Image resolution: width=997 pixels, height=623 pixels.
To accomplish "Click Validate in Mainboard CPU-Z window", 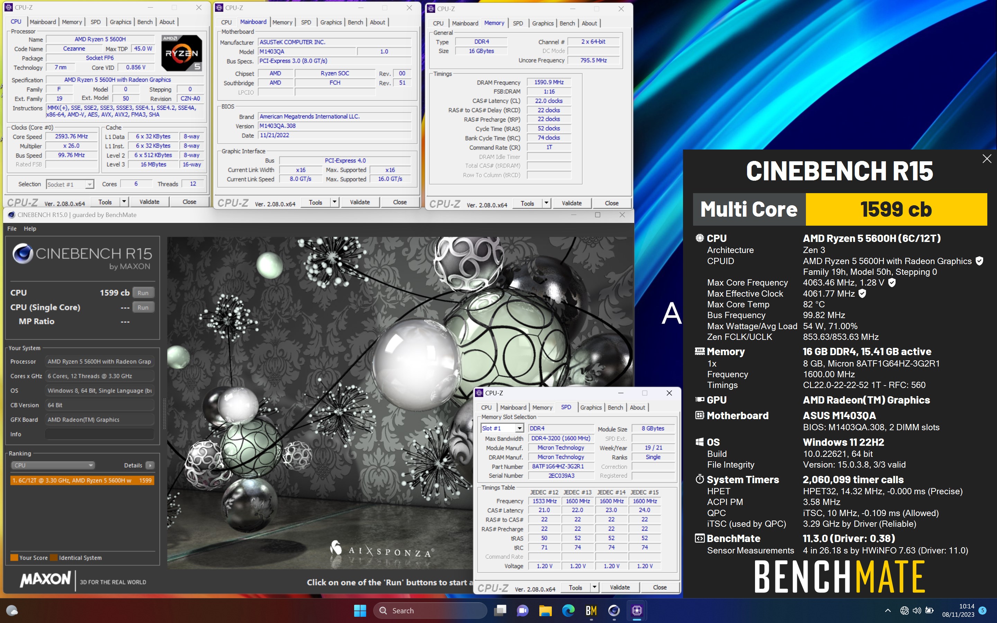I will point(360,202).
